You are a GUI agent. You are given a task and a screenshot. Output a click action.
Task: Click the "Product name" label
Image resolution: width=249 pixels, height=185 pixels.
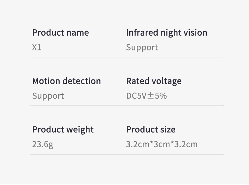pyautogui.click(x=61, y=33)
